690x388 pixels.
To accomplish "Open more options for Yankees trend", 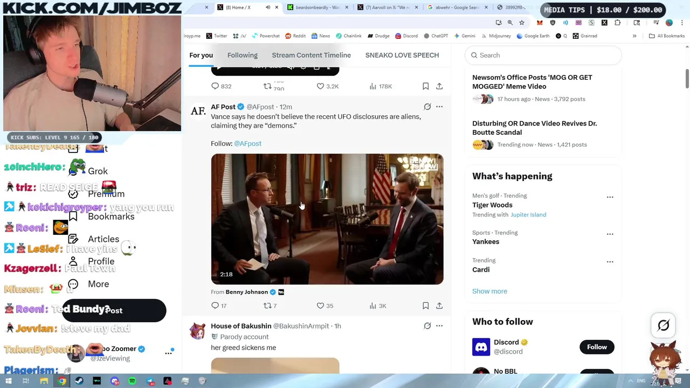I will 610,234.
